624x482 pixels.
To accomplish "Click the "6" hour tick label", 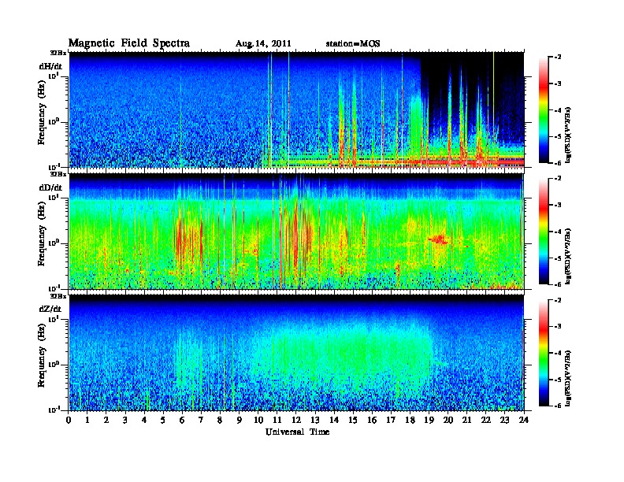I will (x=182, y=421).
